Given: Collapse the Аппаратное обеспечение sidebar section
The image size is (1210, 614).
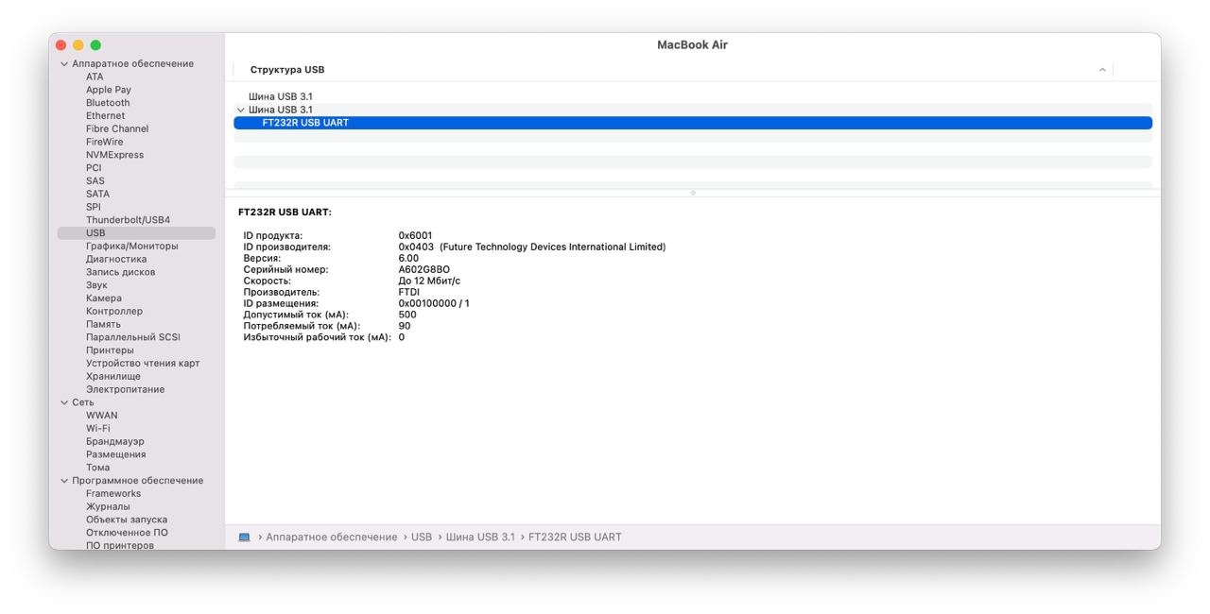Looking at the screenshot, I should (x=64, y=64).
